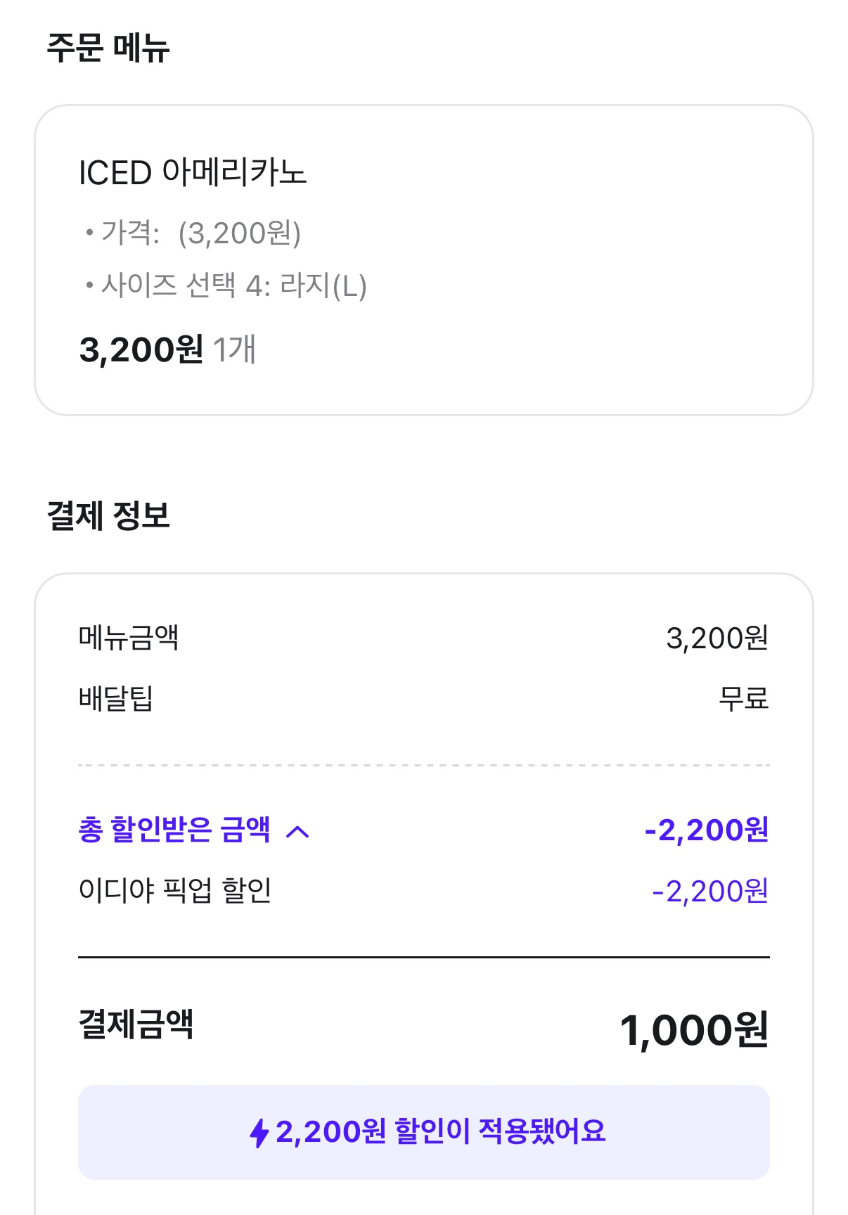The width and height of the screenshot is (848, 1215).
Task: Select the 이디야 픽업 할인 row label
Action: [x=175, y=891]
